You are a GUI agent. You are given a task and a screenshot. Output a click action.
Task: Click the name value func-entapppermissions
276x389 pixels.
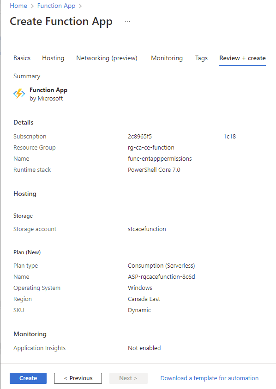pyautogui.click(x=160, y=159)
